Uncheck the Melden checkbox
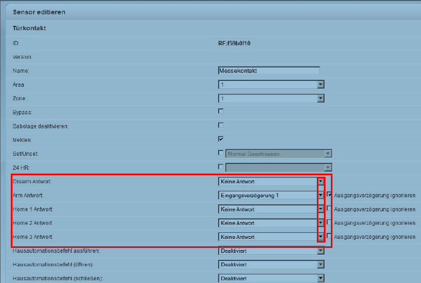 (221, 139)
